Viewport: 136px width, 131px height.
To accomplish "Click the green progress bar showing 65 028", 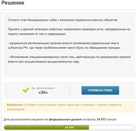I will 46,127.
